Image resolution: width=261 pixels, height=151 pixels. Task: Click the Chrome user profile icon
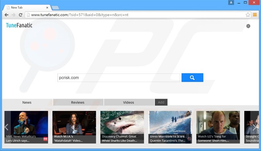(x=231, y=3)
